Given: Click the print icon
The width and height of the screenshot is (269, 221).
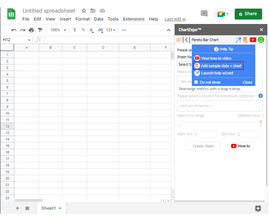Looking at the screenshot, I should tap(31, 30).
